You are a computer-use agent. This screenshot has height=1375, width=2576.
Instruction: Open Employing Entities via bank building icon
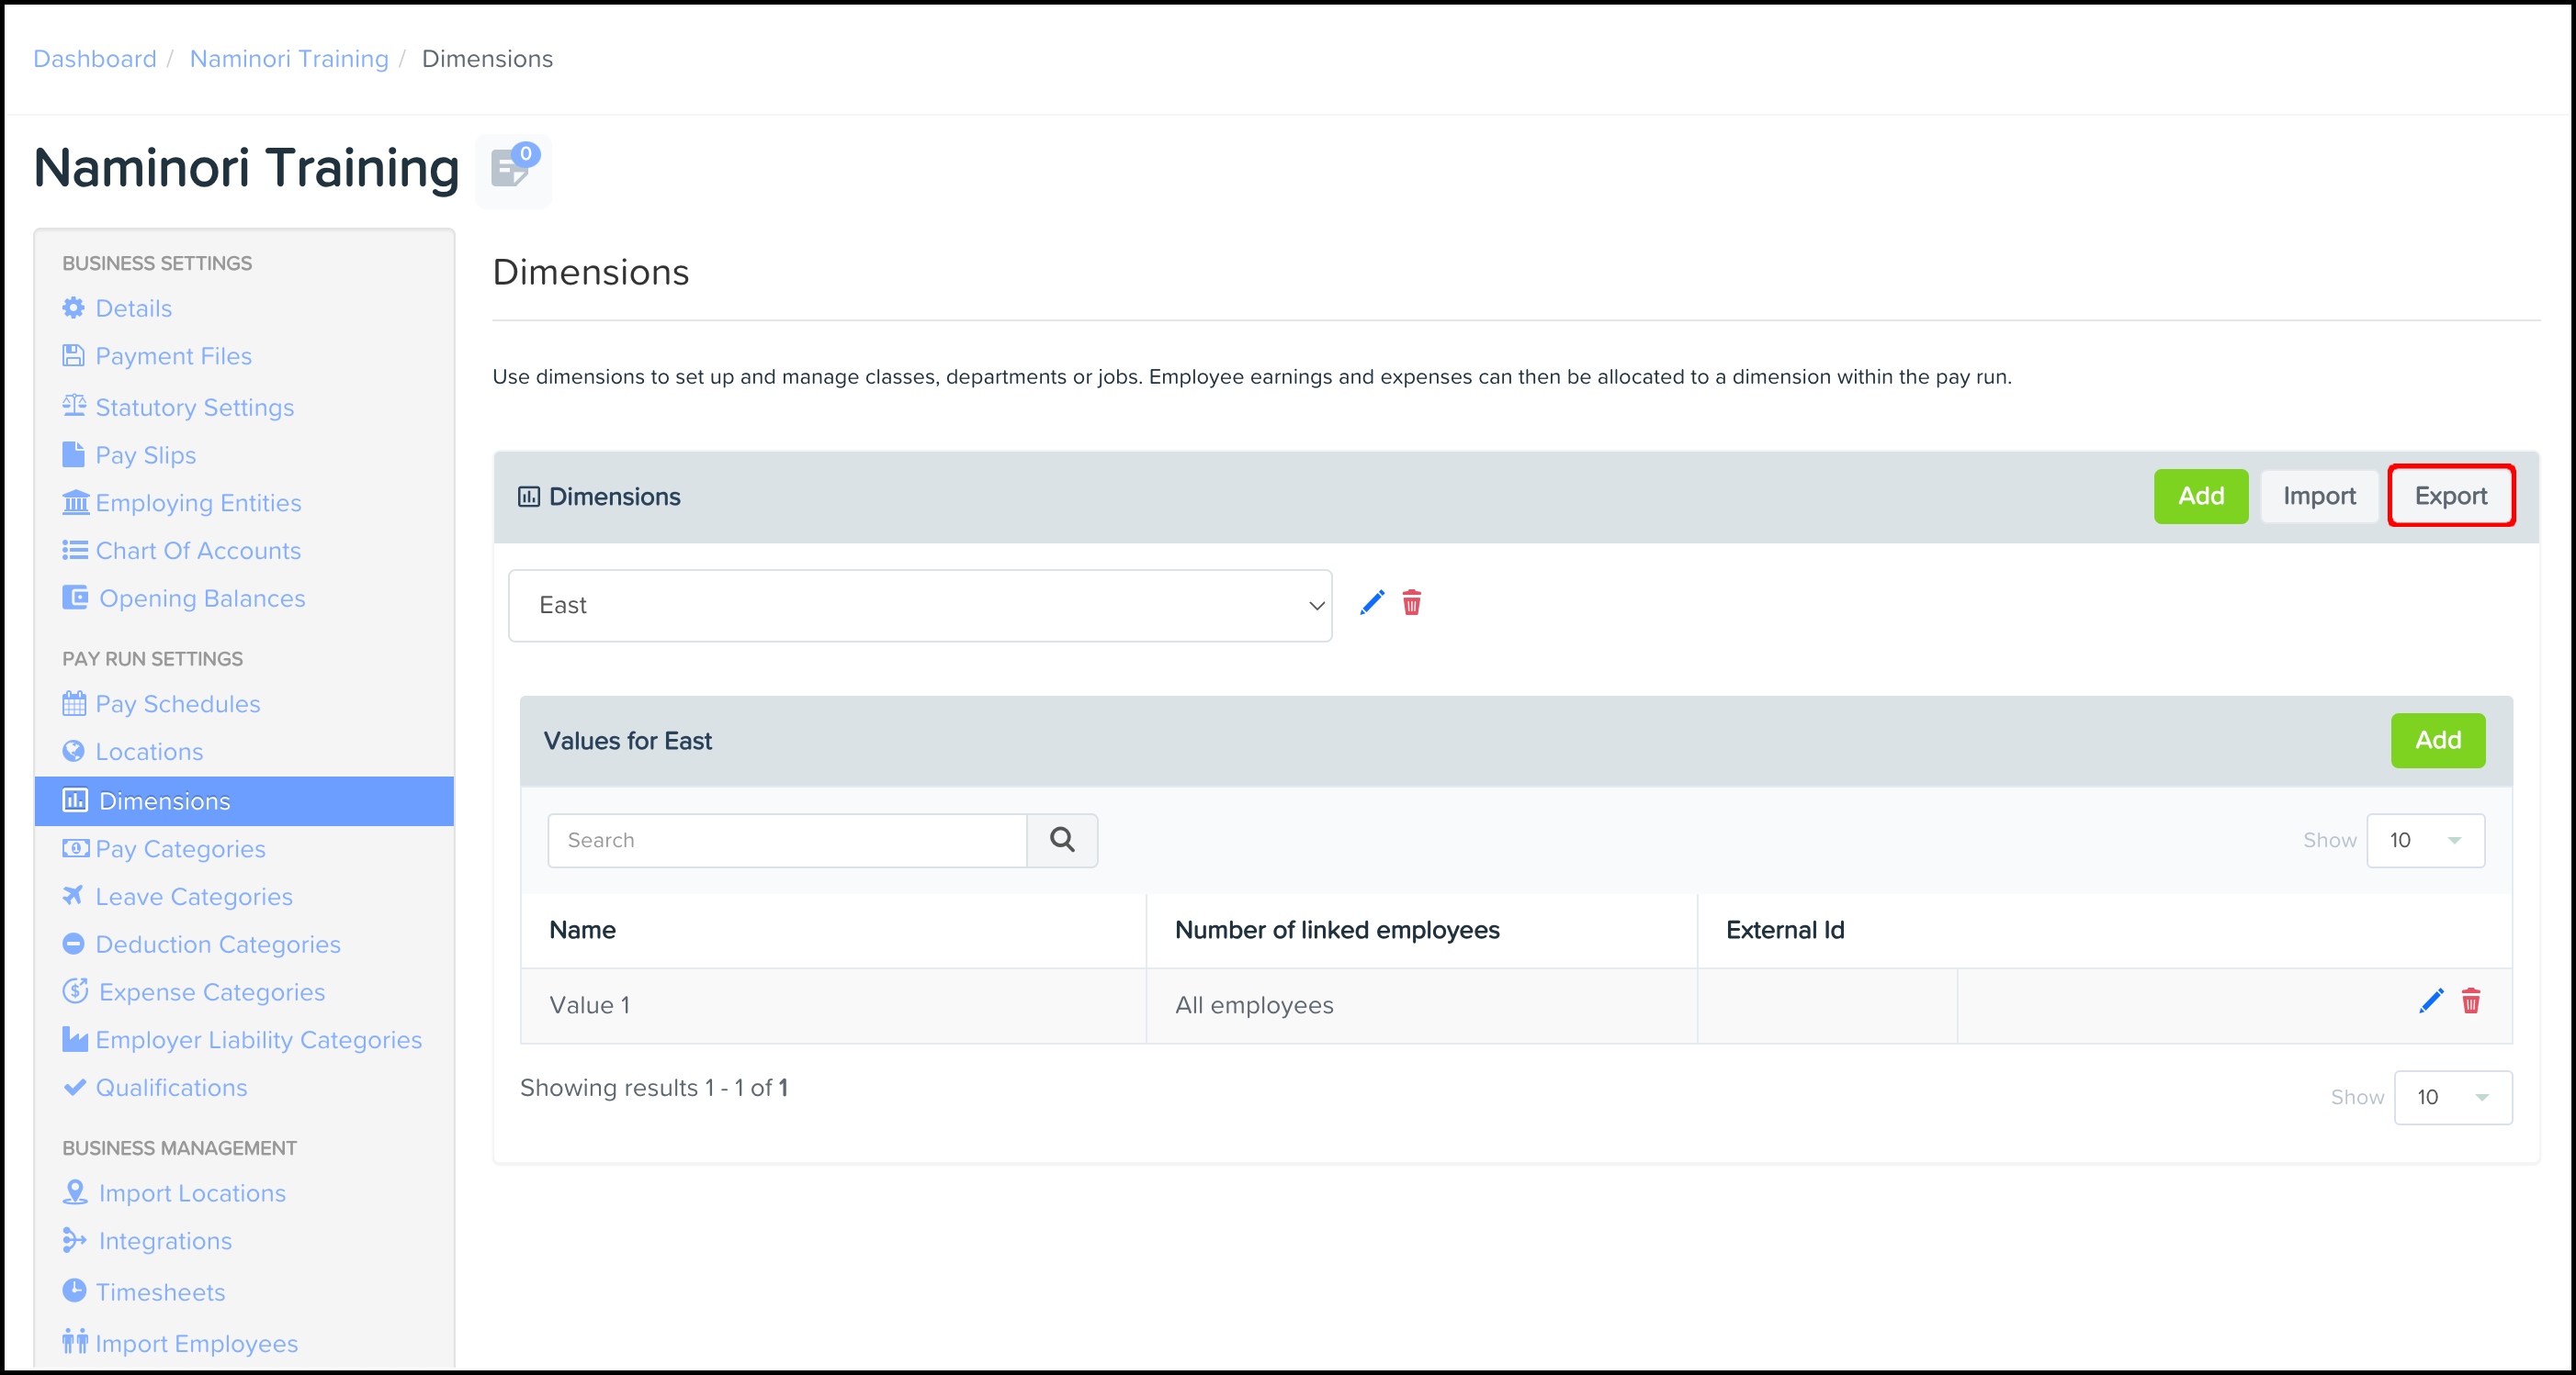tap(75, 502)
